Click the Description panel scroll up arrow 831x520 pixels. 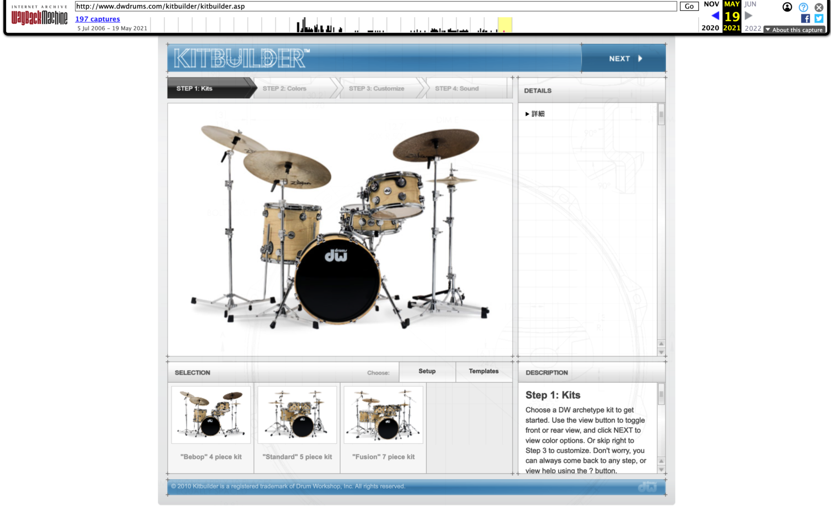[661, 461]
